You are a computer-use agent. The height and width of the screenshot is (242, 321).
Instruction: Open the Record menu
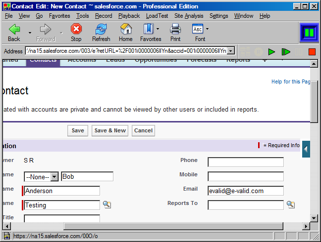[x=104, y=16]
